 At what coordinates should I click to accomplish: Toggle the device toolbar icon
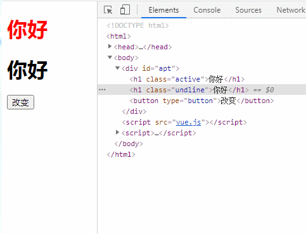pyautogui.click(x=125, y=9)
